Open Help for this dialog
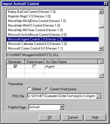Viewport: 110px width, 124px height. (x=95, y=117)
